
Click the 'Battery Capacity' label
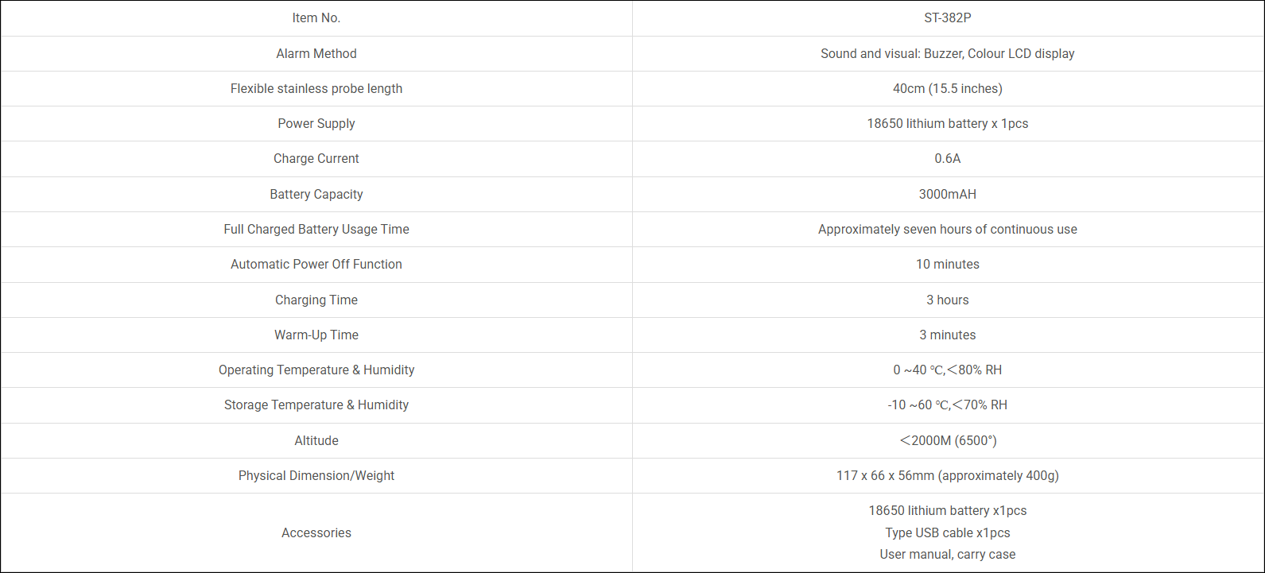pos(316,194)
